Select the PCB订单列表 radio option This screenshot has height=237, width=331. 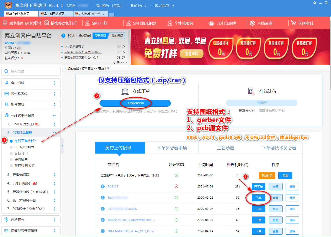11,147
